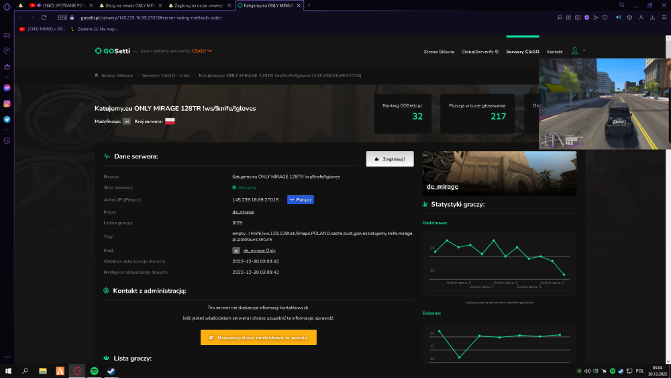Click the floating video pop-out player
This screenshot has height=378, width=671.
pos(605,103)
